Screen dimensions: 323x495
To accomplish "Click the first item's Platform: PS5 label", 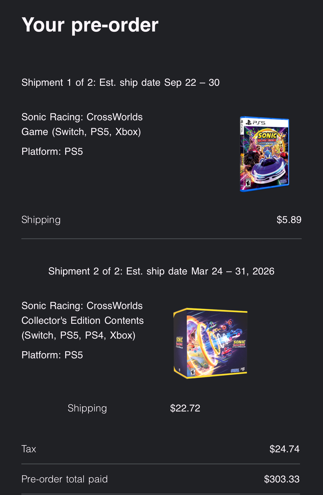I will point(52,151).
